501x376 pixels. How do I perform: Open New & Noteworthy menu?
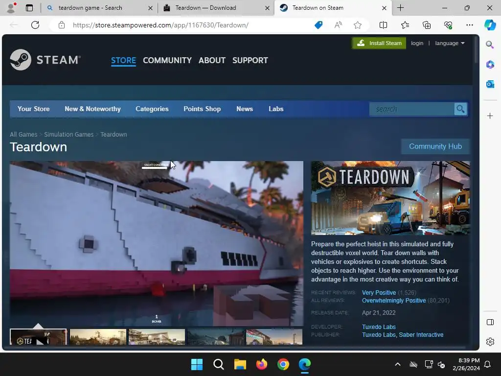tap(92, 109)
